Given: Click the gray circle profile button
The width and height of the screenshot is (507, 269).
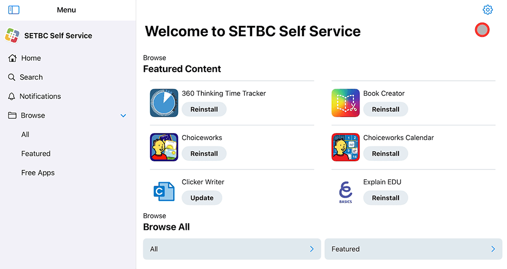Looking at the screenshot, I should 482,30.
